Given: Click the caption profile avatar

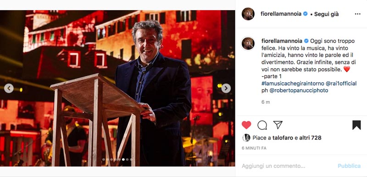Looking at the screenshot, I should [248, 43].
